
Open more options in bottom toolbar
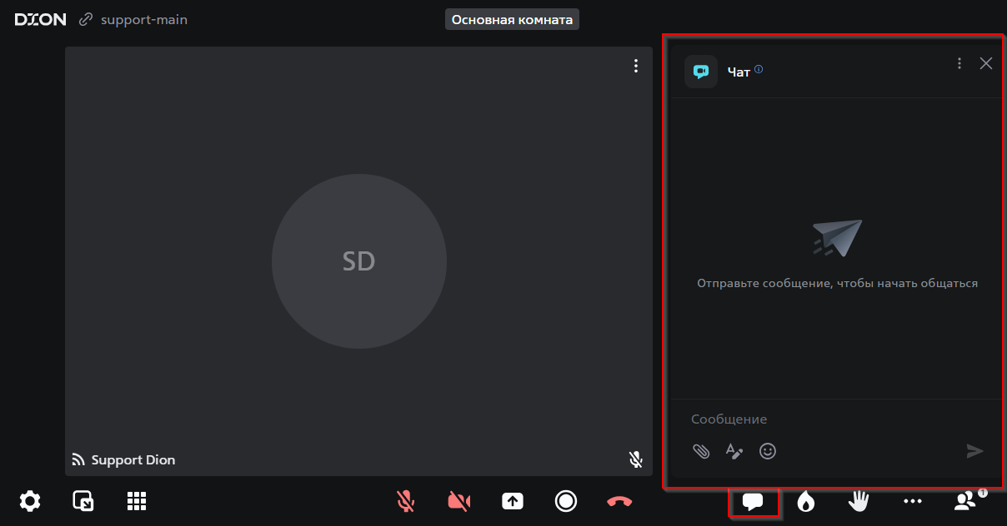point(913,501)
